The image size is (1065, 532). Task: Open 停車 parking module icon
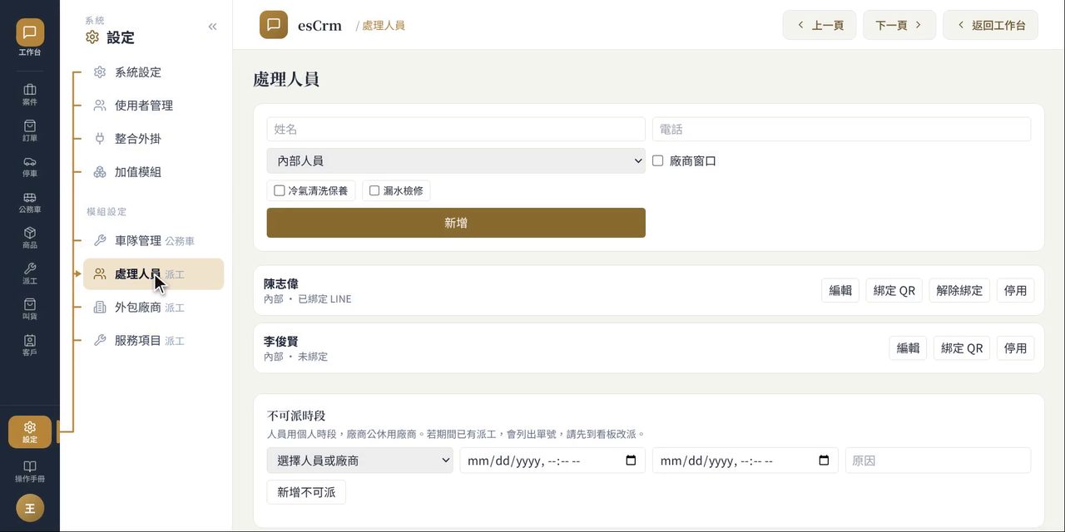30,166
